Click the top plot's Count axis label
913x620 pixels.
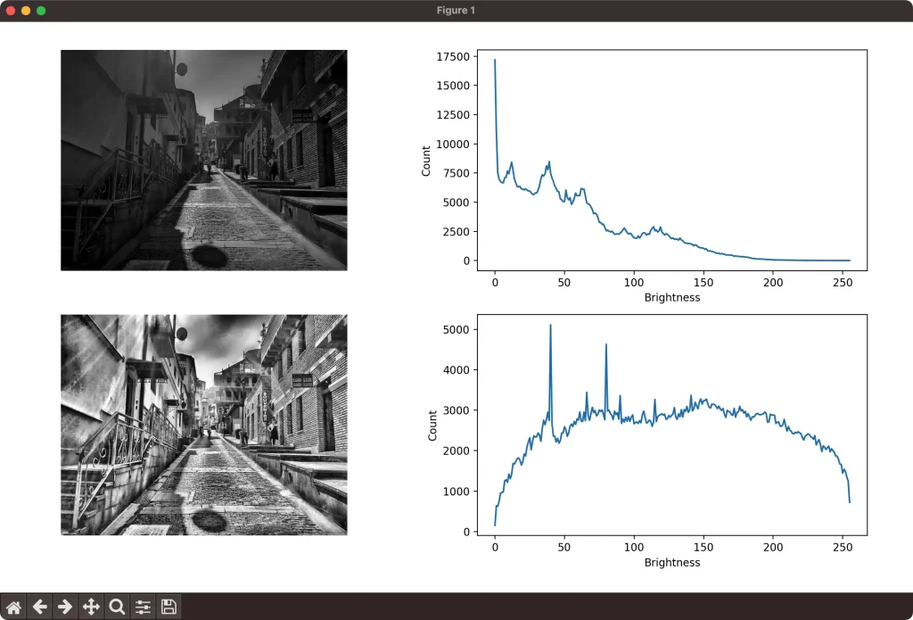[x=425, y=161]
